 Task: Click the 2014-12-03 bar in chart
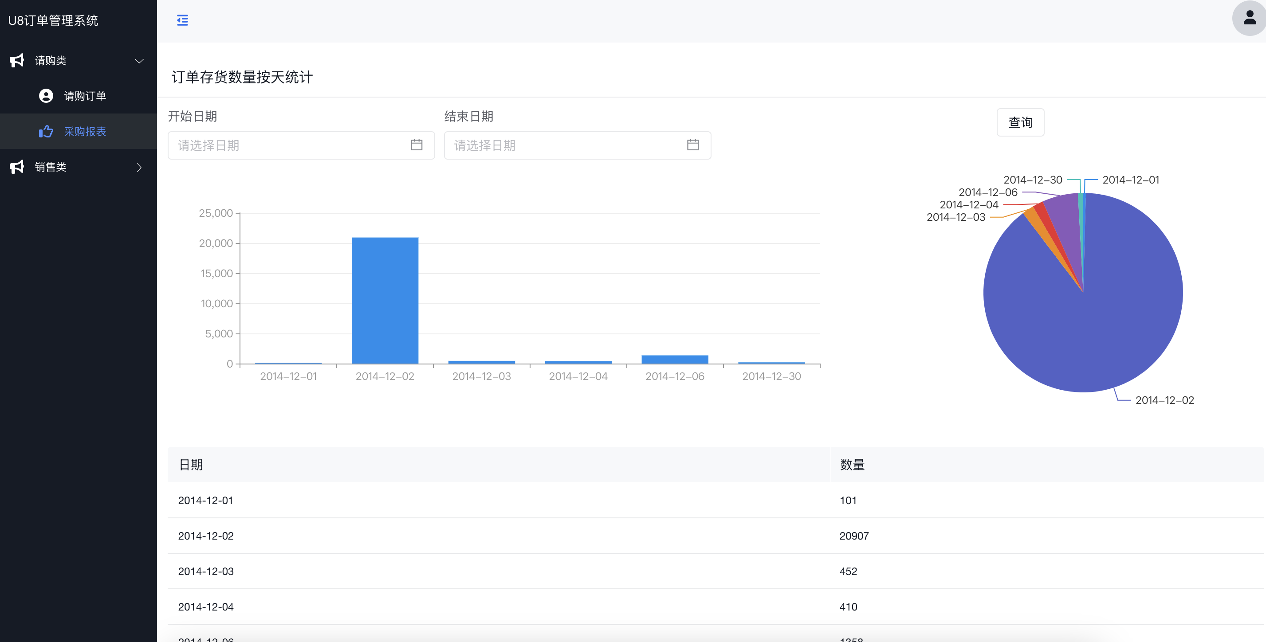(482, 363)
